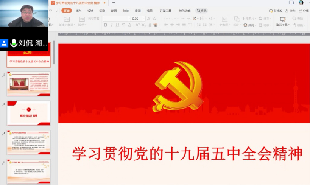Toggle bold text formatting
Viewport: 310px width, 185px height.
point(106,25)
